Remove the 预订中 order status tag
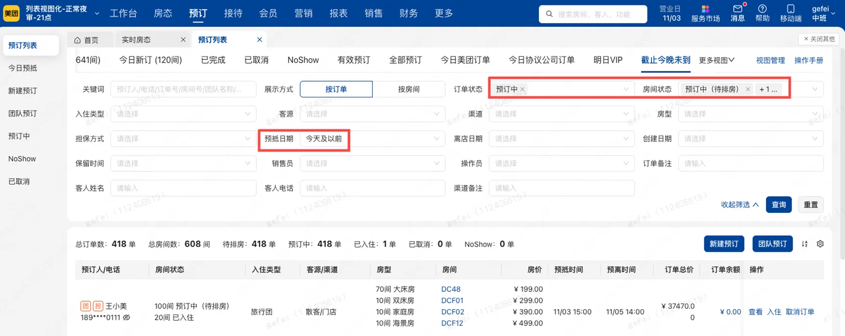 tap(523, 89)
